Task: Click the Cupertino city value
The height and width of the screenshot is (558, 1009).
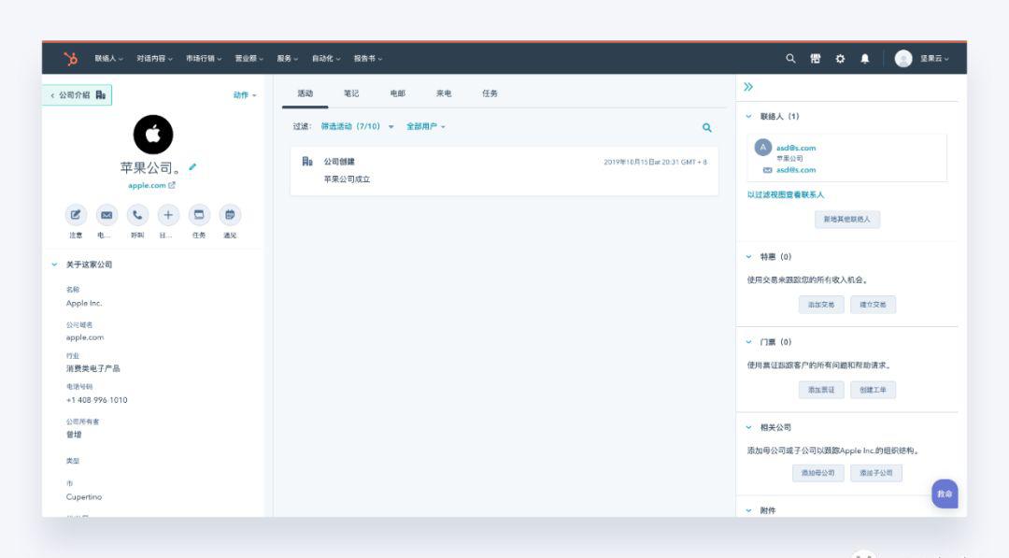Action: point(84,497)
